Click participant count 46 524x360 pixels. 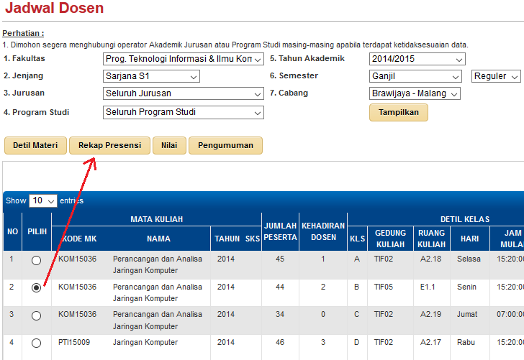[x=280, y=342]
